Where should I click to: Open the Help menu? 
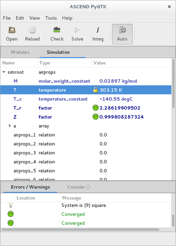(67, 18)
